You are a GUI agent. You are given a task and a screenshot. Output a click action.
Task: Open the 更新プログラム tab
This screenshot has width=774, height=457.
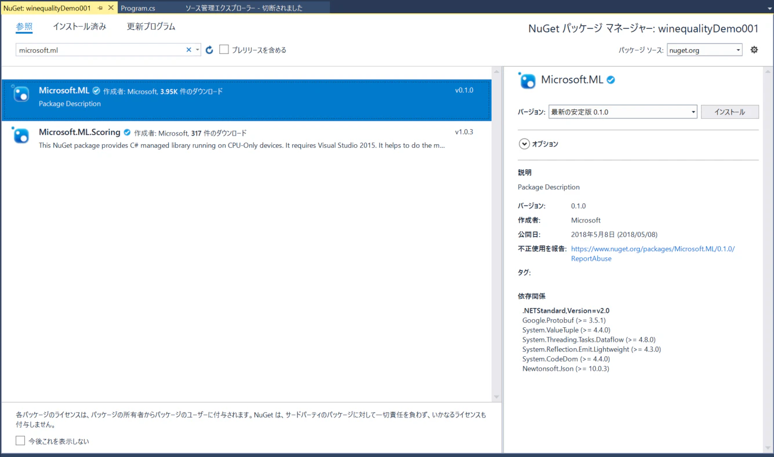[x=151, y=27]
